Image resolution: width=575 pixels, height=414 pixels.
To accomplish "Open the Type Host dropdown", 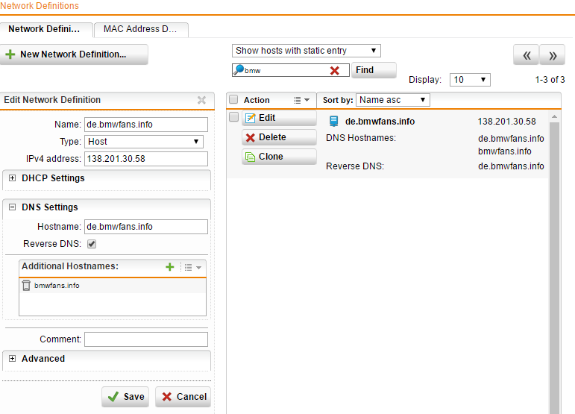I will click(144, 142).
